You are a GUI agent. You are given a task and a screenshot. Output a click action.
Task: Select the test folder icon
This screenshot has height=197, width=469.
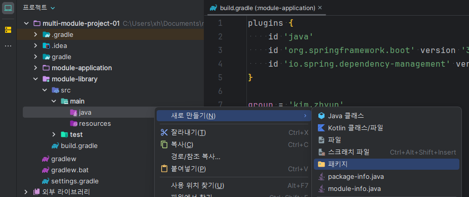coord(64,134)
